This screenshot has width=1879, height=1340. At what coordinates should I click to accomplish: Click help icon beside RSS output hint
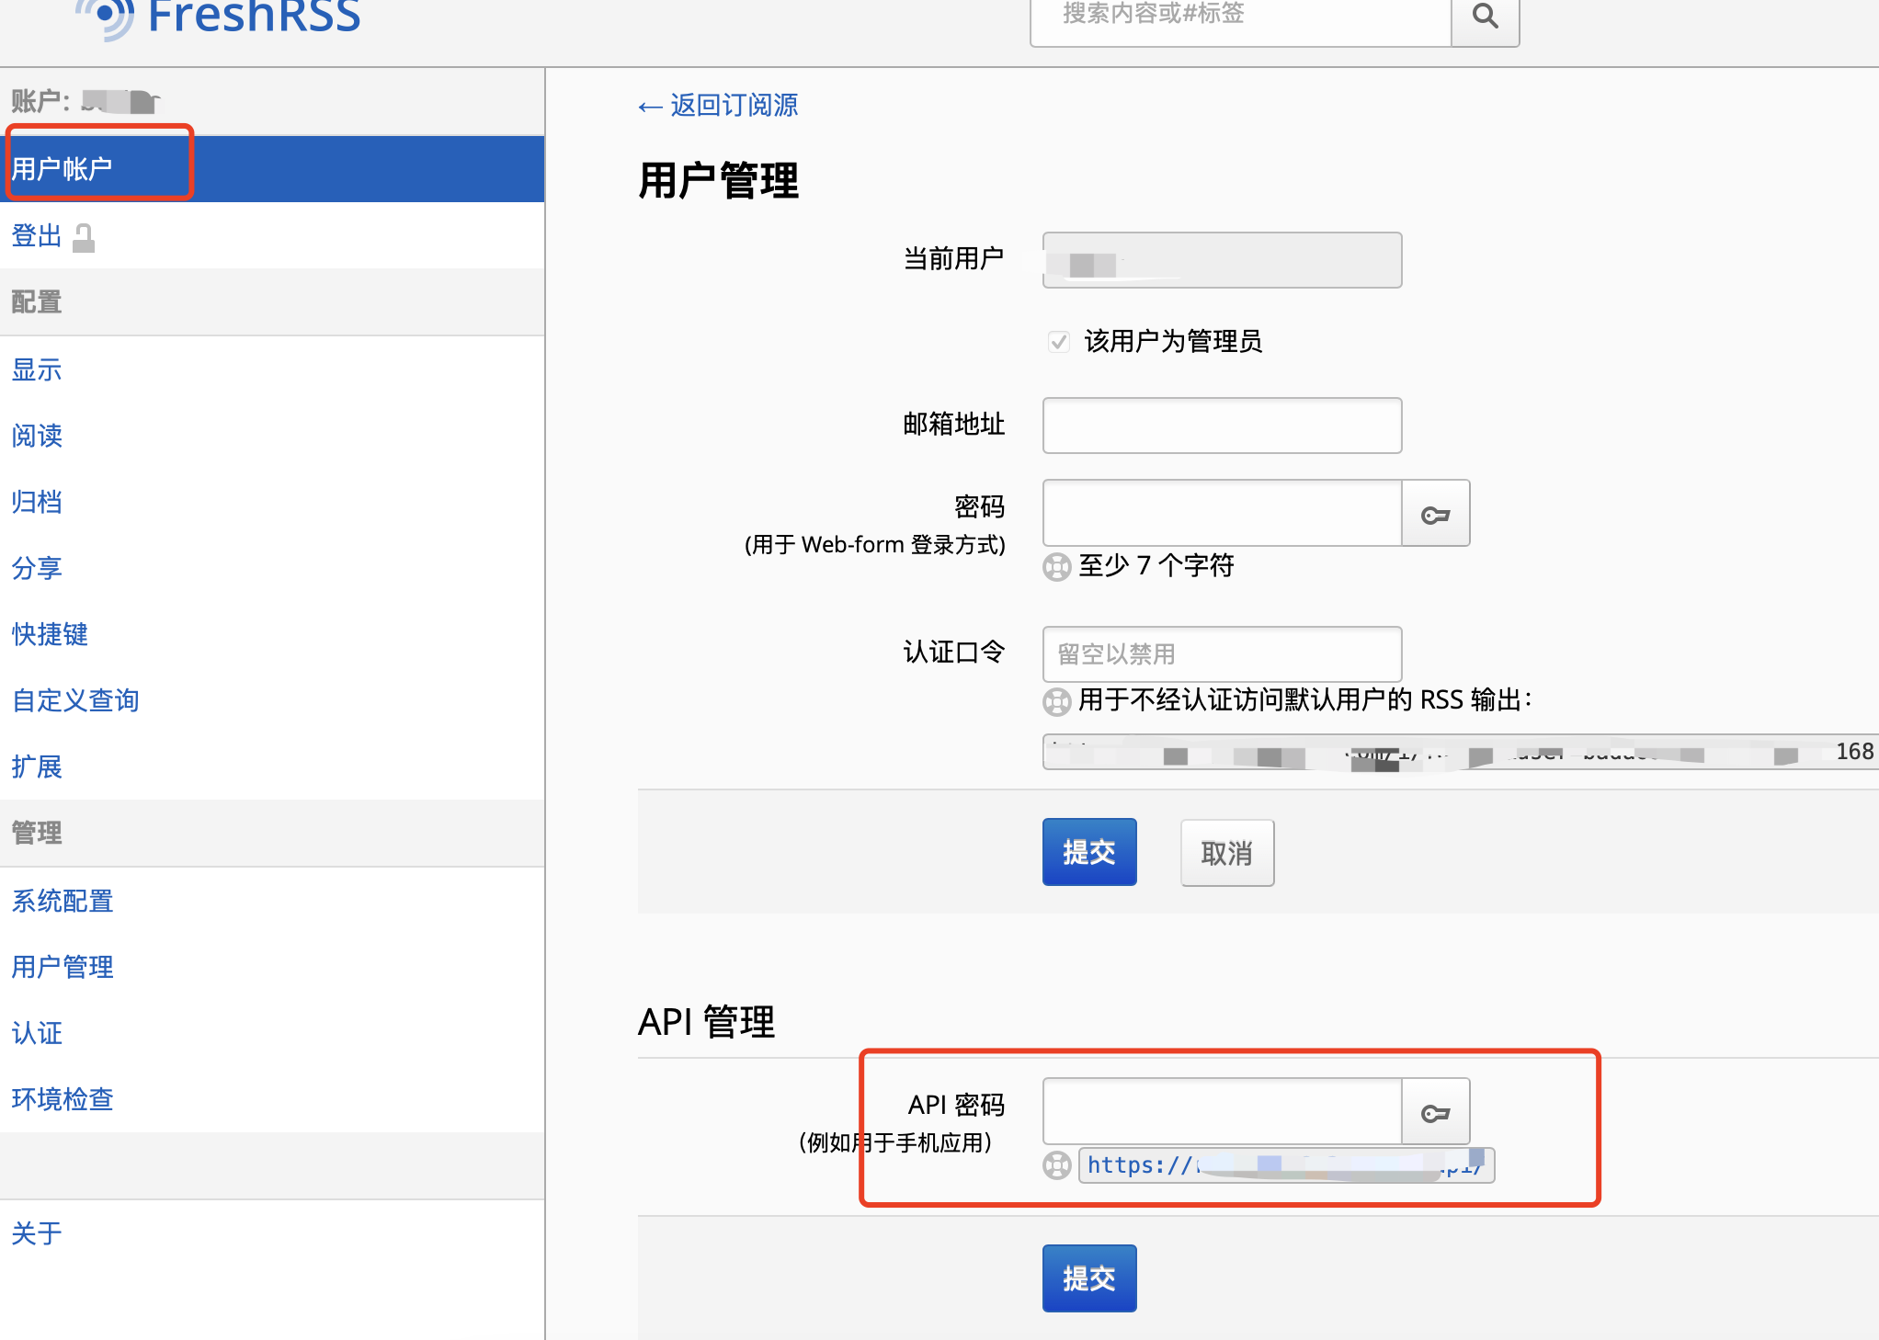point(1057,702)
